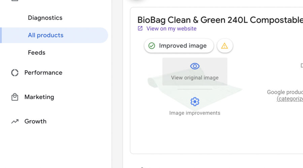Toggle the eye icon to view original

195,66
